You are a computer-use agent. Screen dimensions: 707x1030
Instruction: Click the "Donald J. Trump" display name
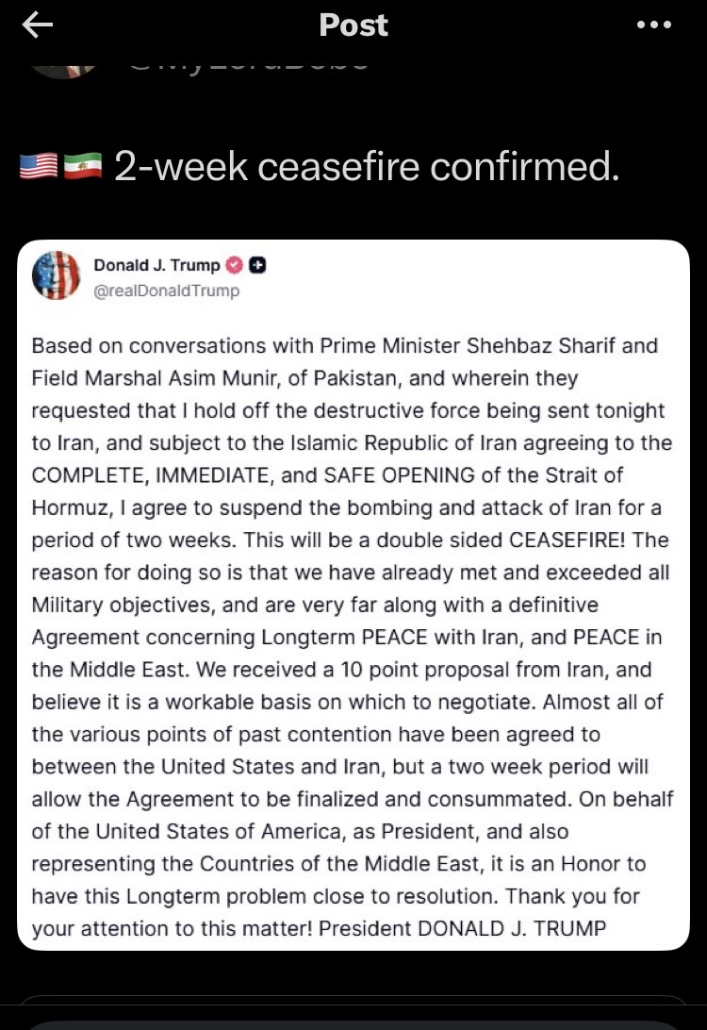(156, 265)
